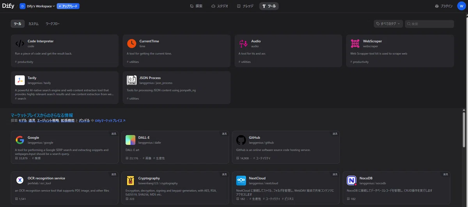This screenshot has height=207, width=468.
Task: Click the Audio tool icon
Action: point(244,44)
